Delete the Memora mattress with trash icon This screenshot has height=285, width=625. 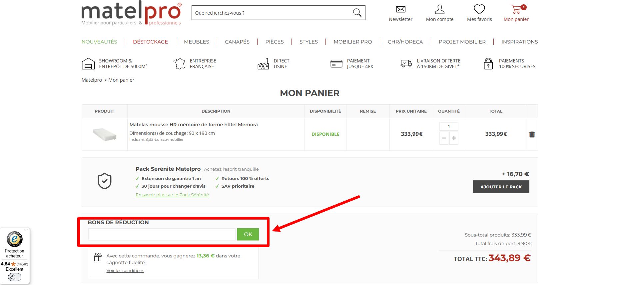pos(532,134)
